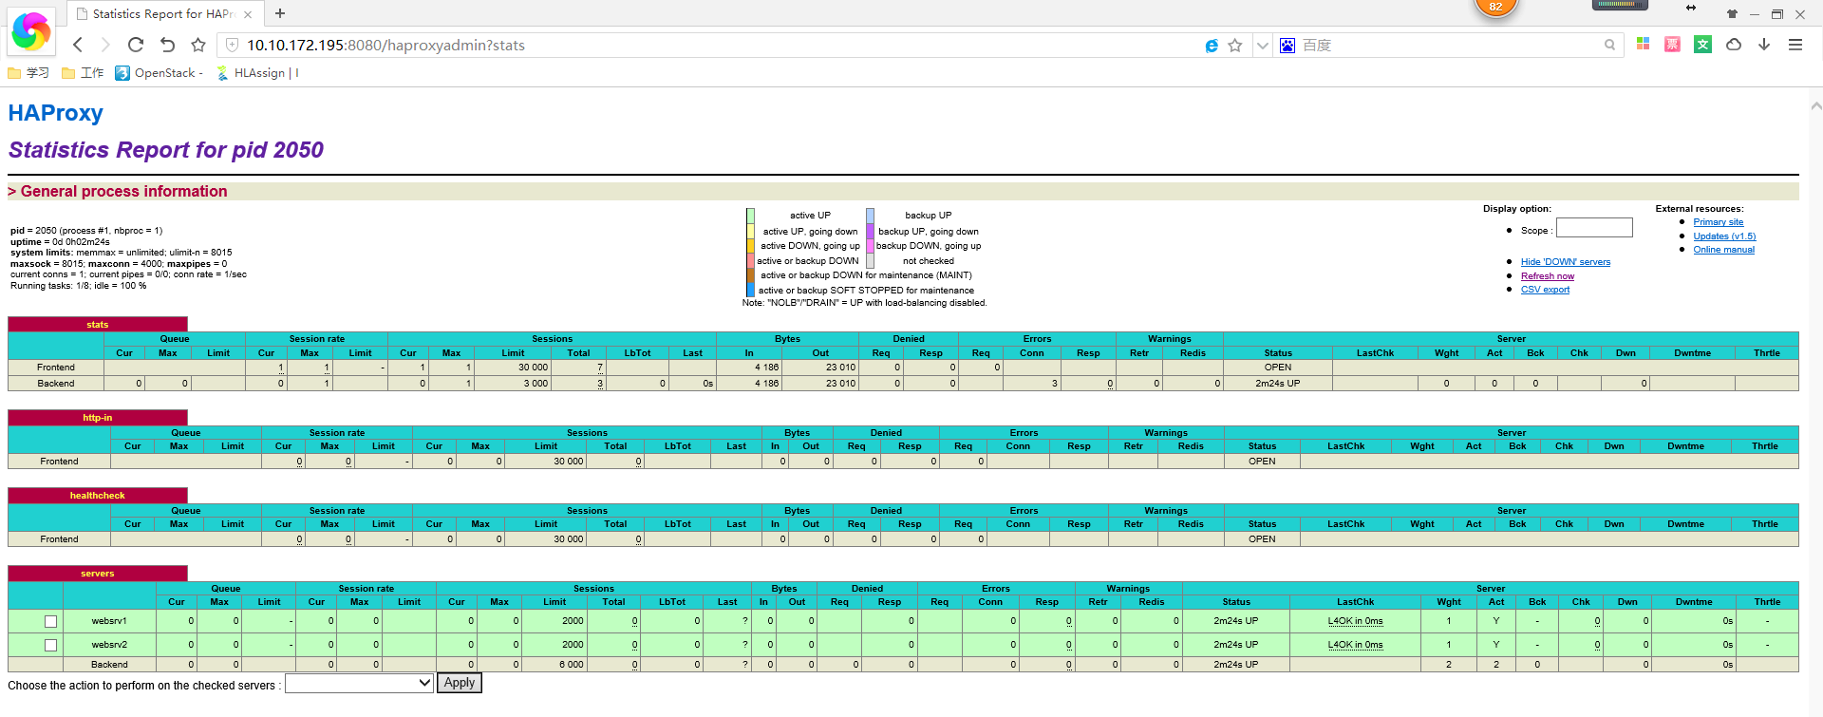This screenshot has height=717, width=1823.
Task: Click the dark network meter widget at the top
Action: (x=1620, y=5)
